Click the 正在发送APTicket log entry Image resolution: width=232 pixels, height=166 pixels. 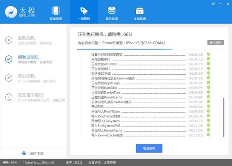[104, 64]
